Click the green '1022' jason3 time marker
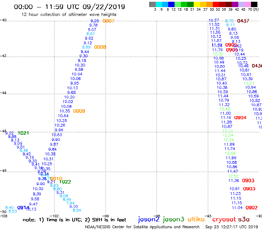262x230 pixels. click(x=65, y=182)
